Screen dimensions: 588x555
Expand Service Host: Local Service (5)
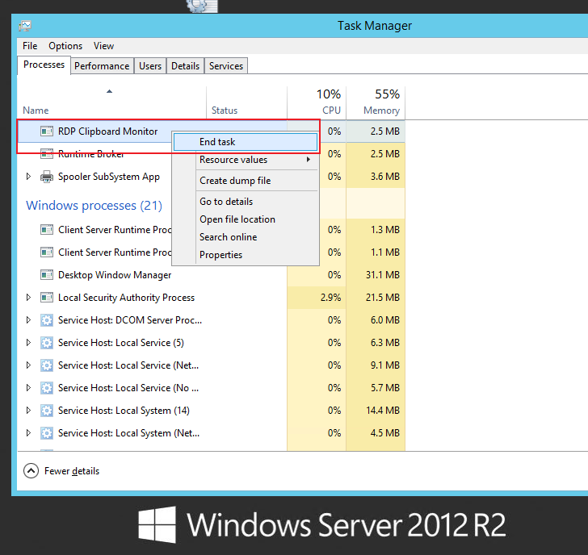coord(28,343)
